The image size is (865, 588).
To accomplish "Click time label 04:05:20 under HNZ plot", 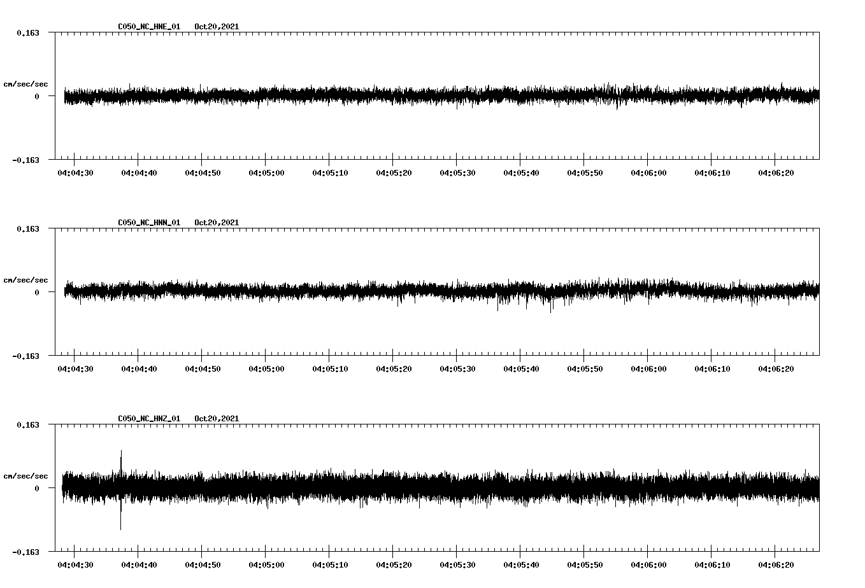I will pos(394,565).
